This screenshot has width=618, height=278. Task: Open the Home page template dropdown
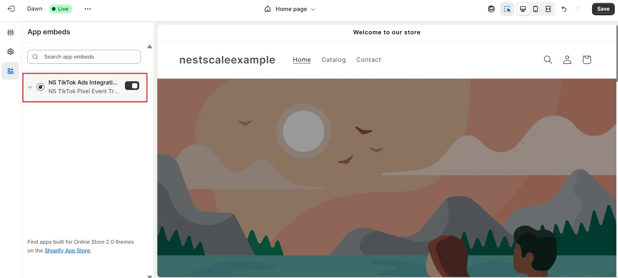pyautogui.click(x=290, y=9)
